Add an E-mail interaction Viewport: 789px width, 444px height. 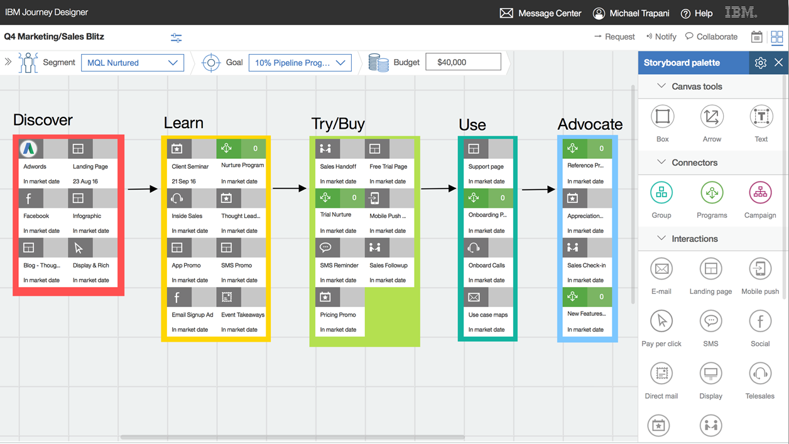(x=661, y=269)
